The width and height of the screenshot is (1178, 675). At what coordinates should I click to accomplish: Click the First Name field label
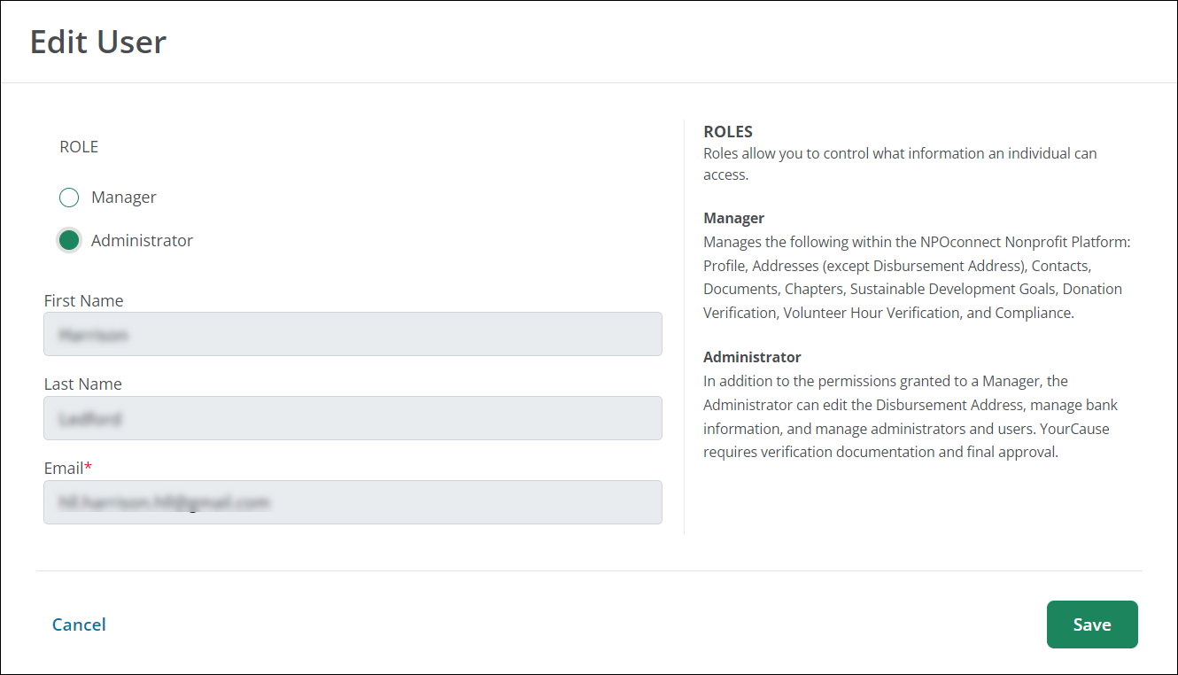tap(83, 301)
